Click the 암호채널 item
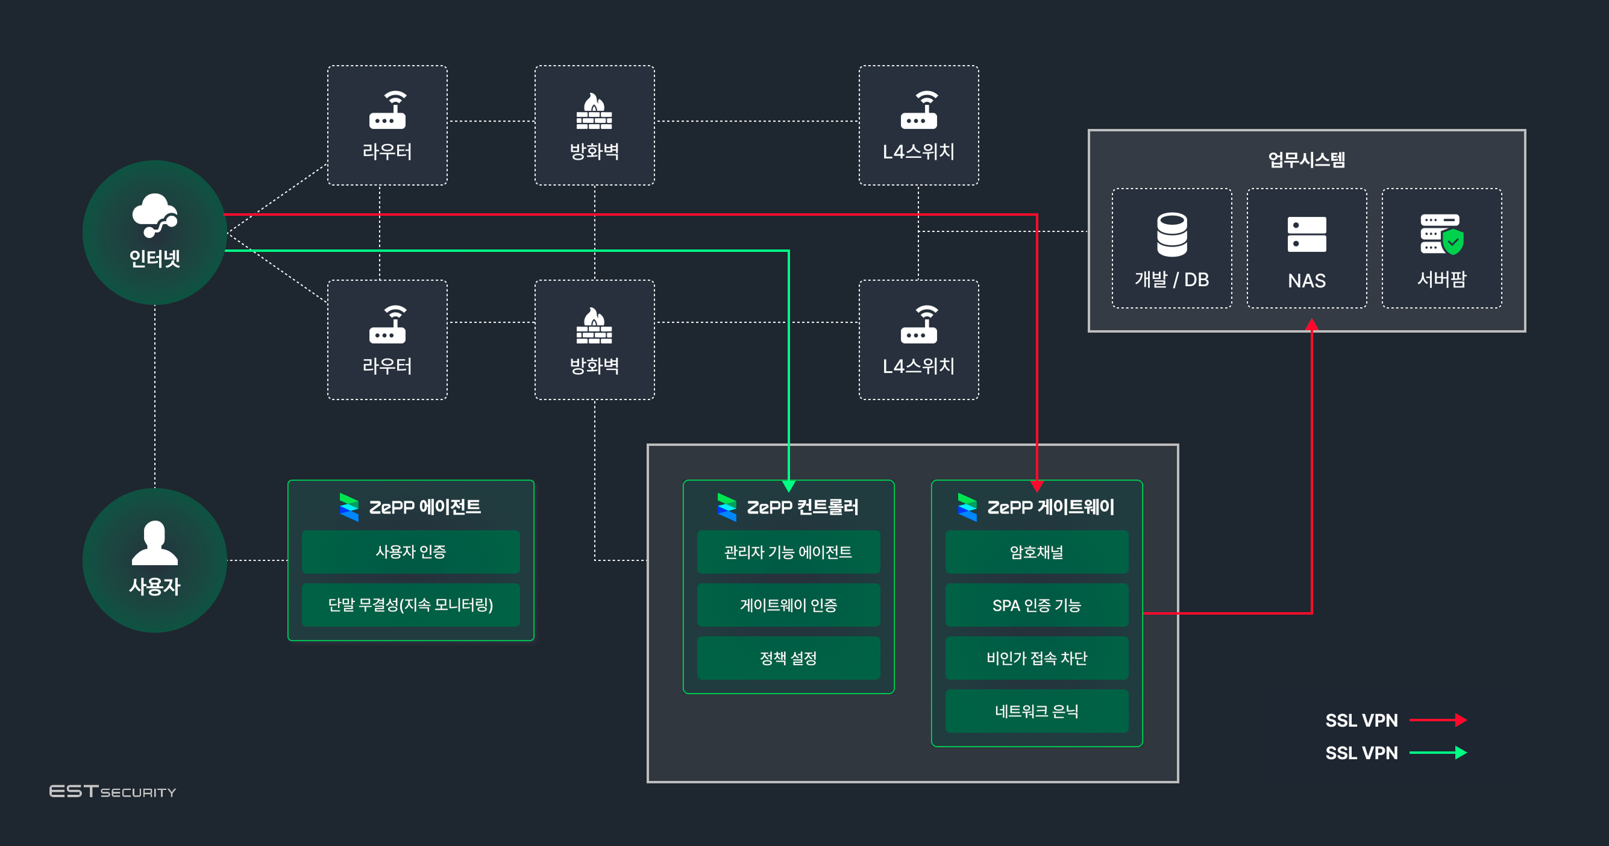The height and width of the screenshot is (846, 1609). (1037, 552)
